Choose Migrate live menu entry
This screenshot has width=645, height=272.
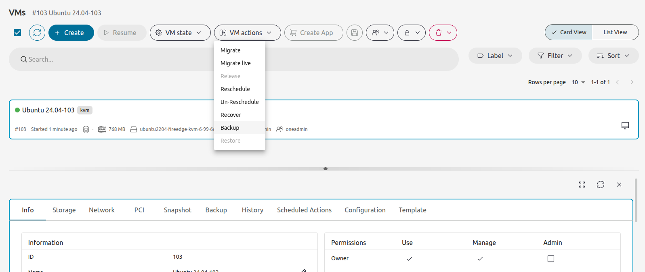pyautogui.click(x=240, y=63)
